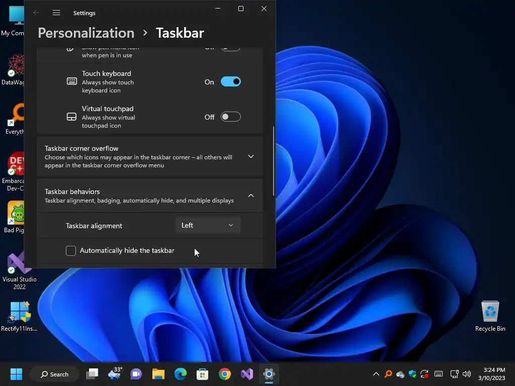The width and height of the screenshot is (515, 386).
Task: Open Visual Studio from the taskbar
Action: (x=246, y=374)
